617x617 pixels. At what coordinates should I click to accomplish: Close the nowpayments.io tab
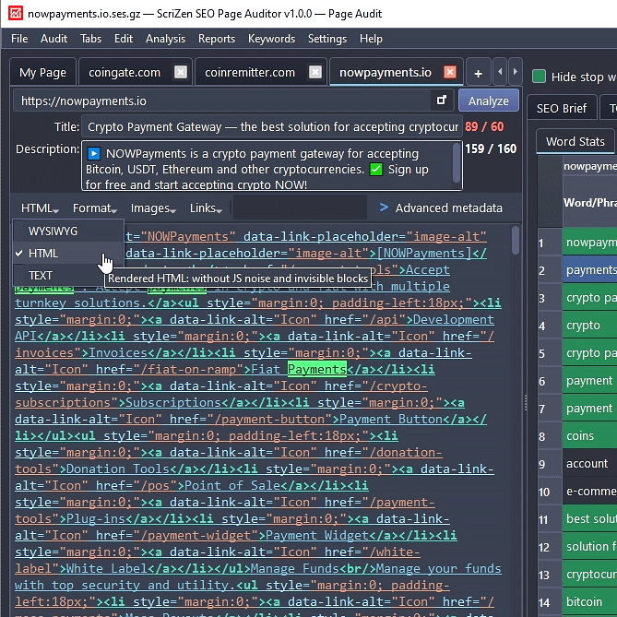coord(450,73)
